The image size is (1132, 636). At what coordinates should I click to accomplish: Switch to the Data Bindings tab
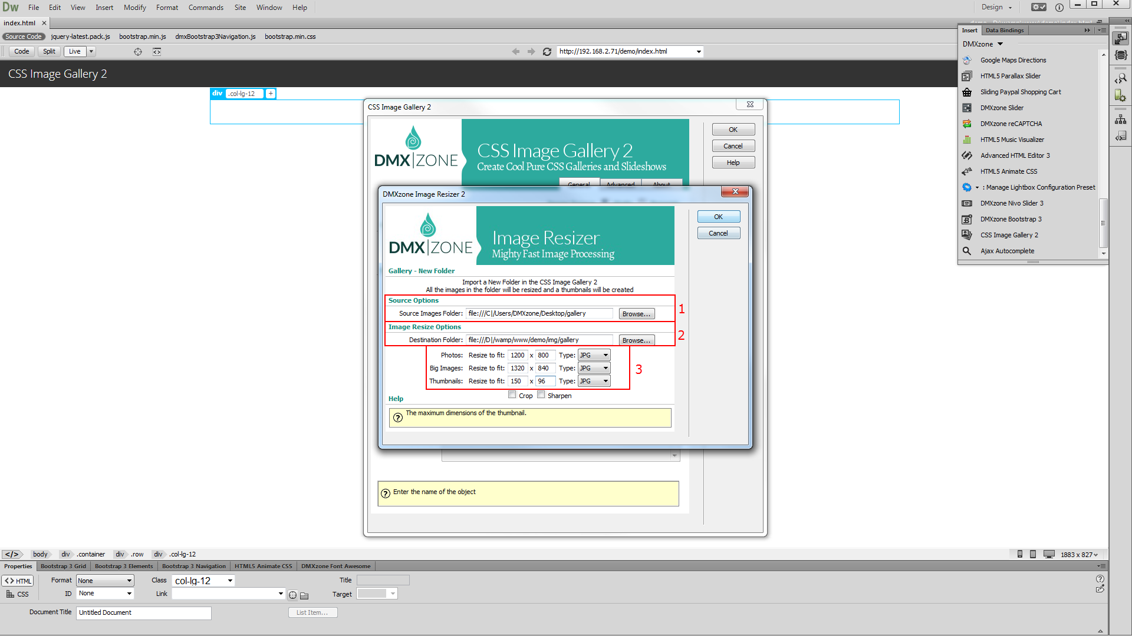coord(1005,30)
